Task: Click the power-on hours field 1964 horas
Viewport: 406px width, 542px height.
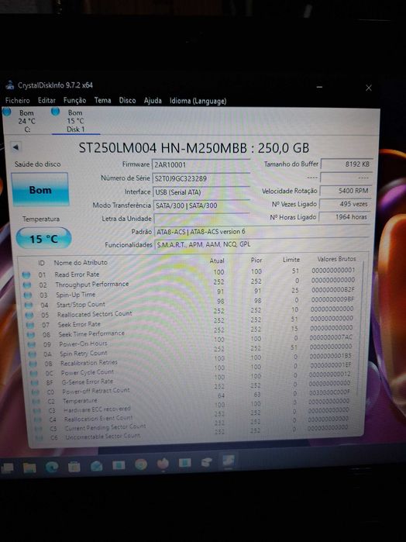Action: point(345,217)
